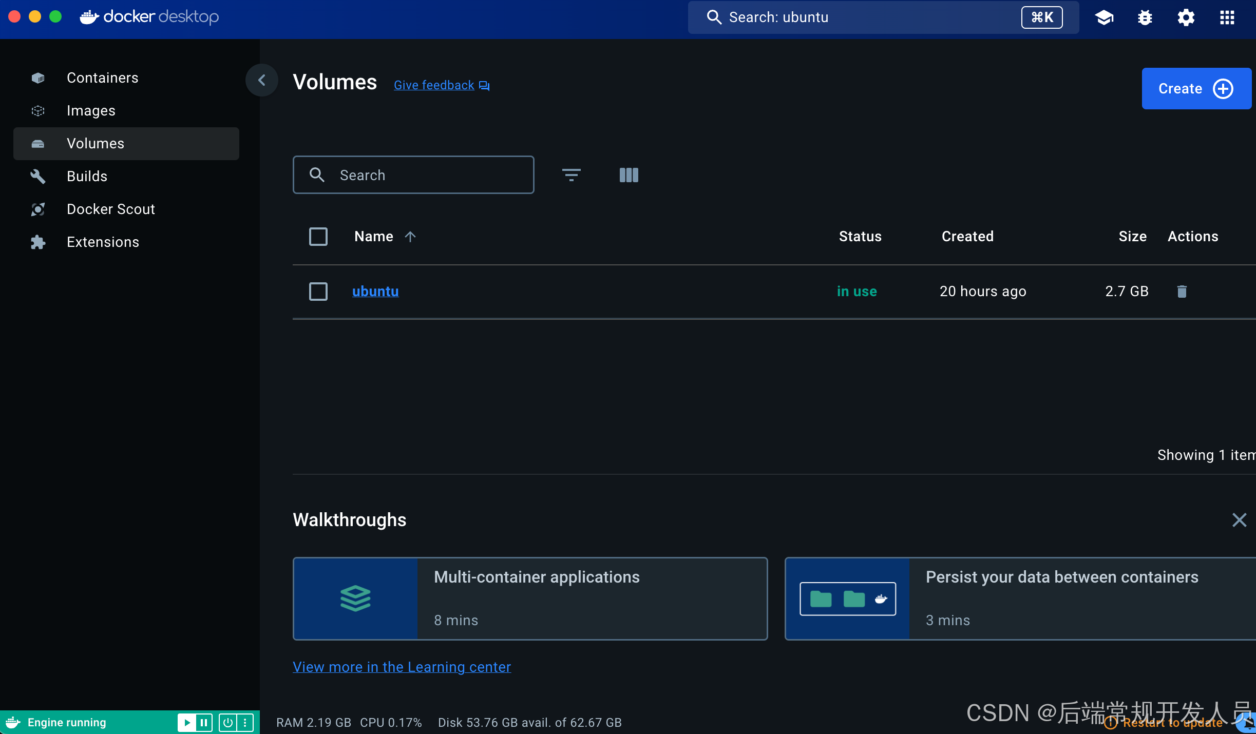Image resolution: width=1256 pixels, height=734 pixels.
Task: Click the Give feedback link
Action: point(442,85)
